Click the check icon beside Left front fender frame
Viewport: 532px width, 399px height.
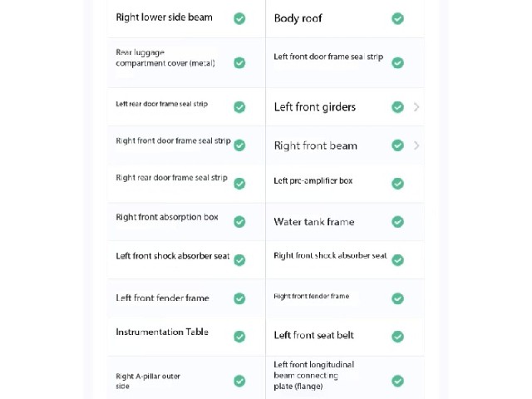click(239, 298)
